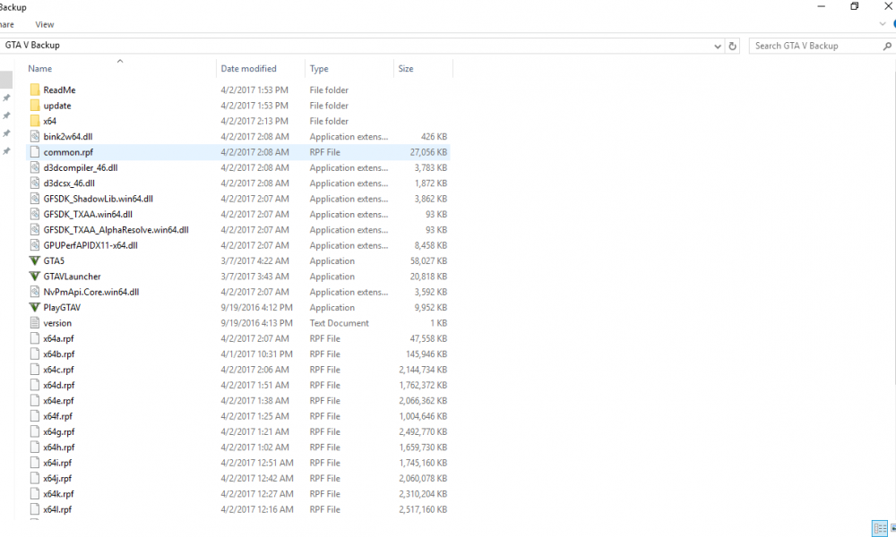
Task: Click the 2,492,770 KB size of x64g.rpf
Action: click(423, 431)
